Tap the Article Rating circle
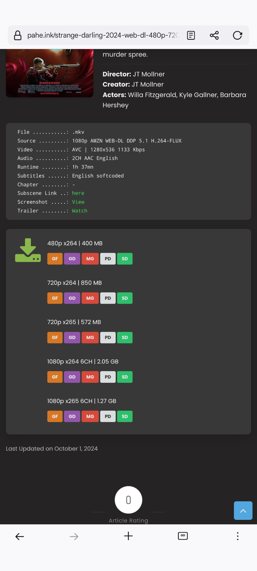The width and height of the screenshot is (257, 571). click(128, 500)
